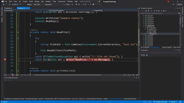184x103 pixels.
Task: Click the admin account button
Action: (x=179, y=5)
